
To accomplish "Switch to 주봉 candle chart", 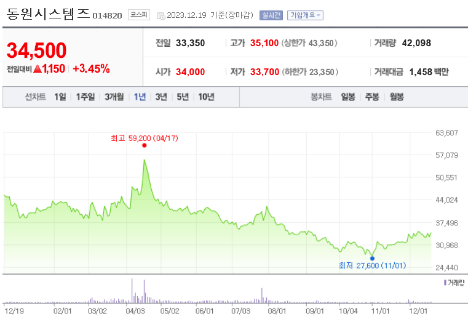I will pos(372,97).
